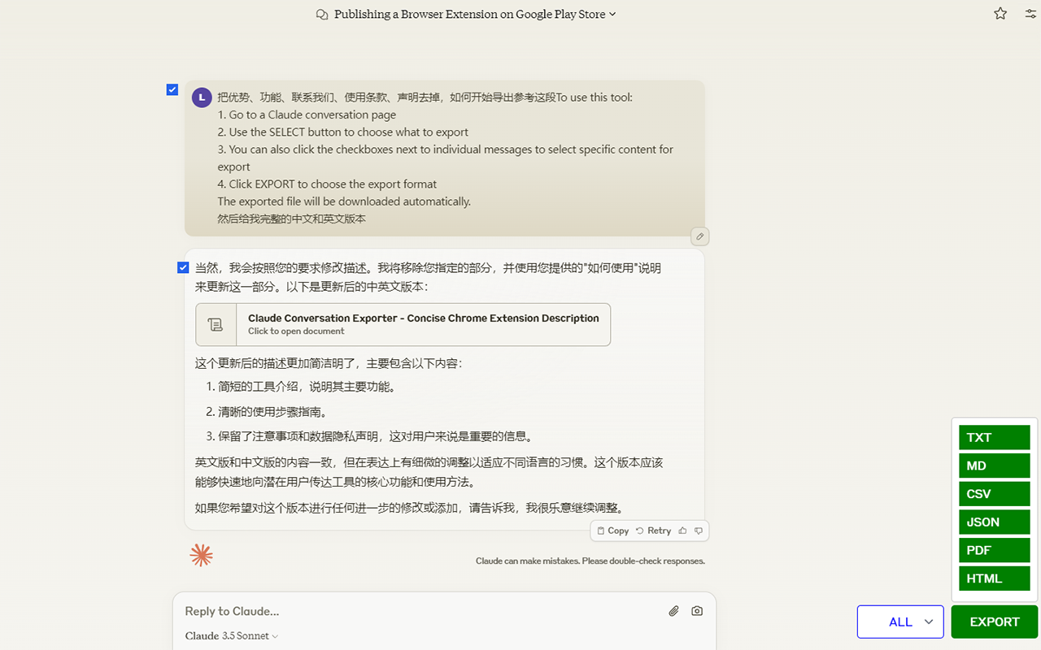This screenshot has width=1041, height=650.
Task: Click 'Claude can make mistakes' disclaimer text
Action: pos(590,561)
